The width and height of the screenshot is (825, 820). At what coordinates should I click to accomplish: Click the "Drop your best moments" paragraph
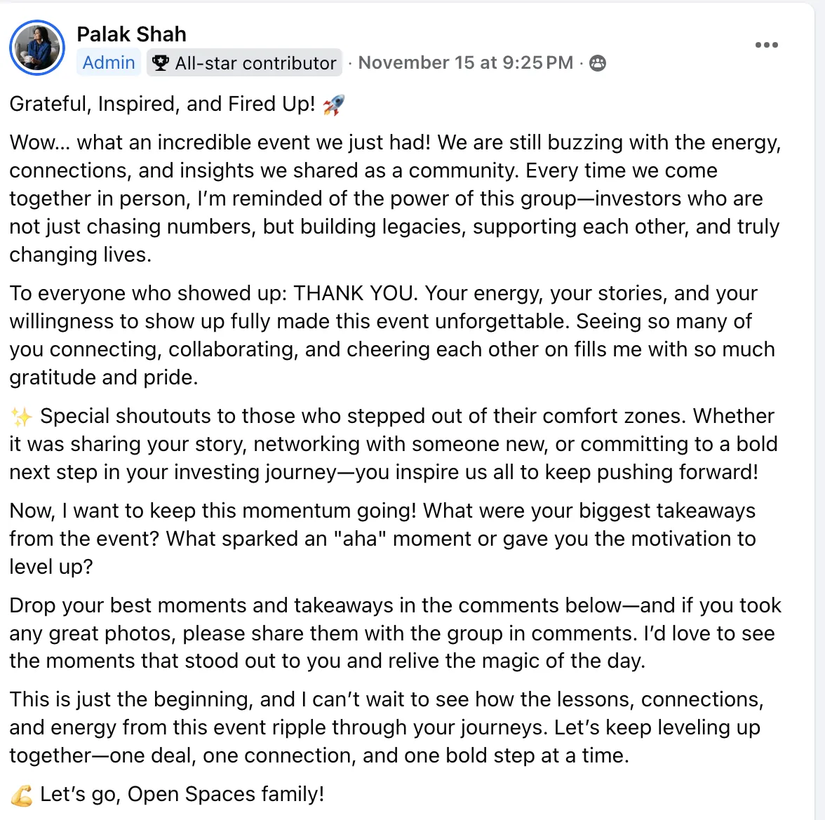[394, 633]
